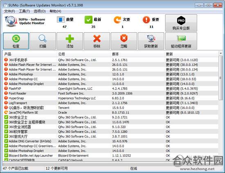
Task: Open the 帮助(H) menu
Action: pyautogui.click(x=55, y=11)
